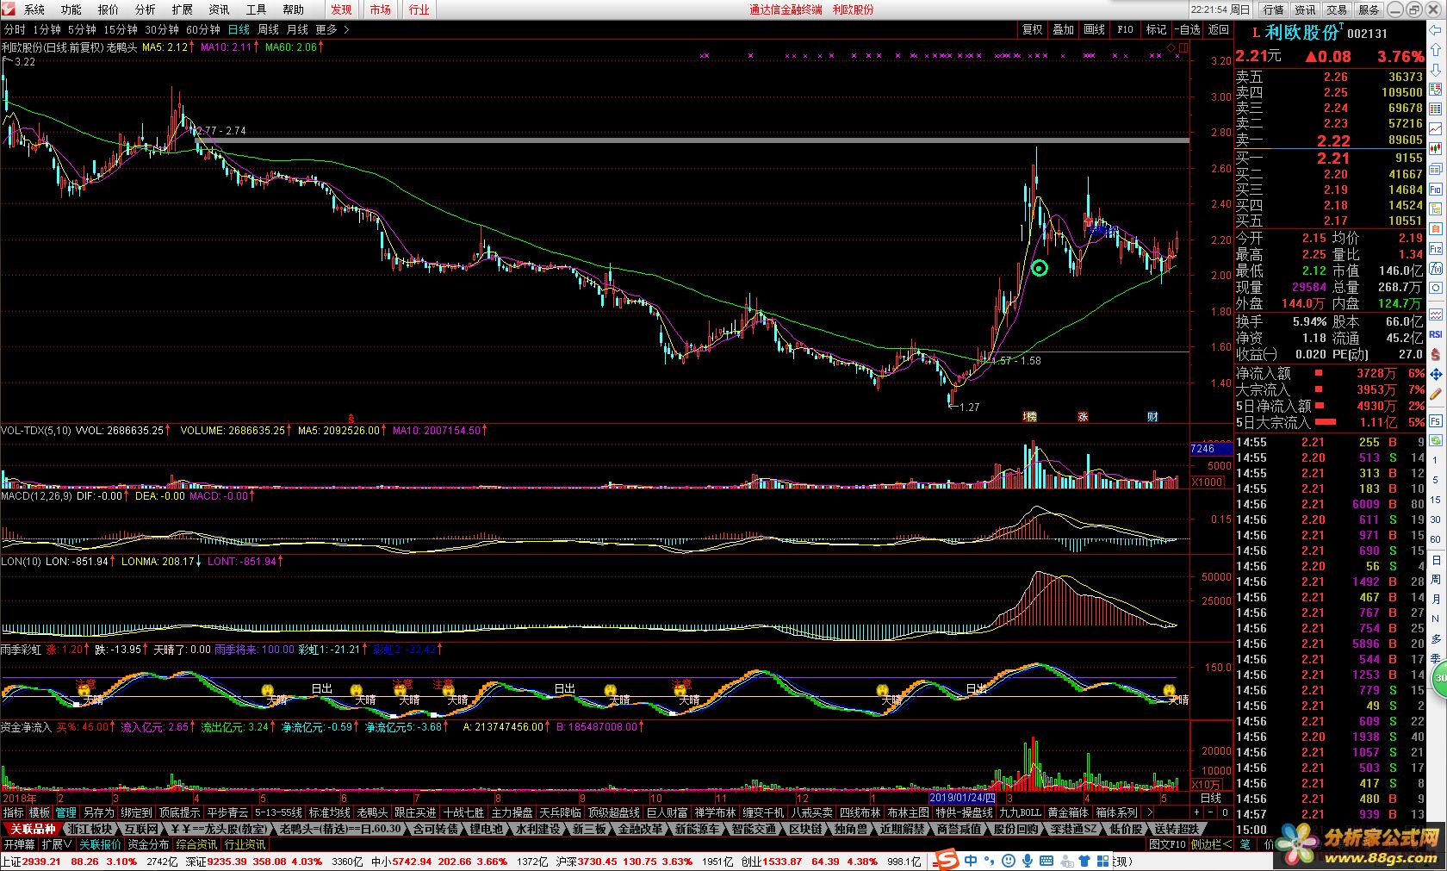Toggle the 复权 adjustment option
This screenshot has height=871, width=1447.
click(x=1033, y=29)
